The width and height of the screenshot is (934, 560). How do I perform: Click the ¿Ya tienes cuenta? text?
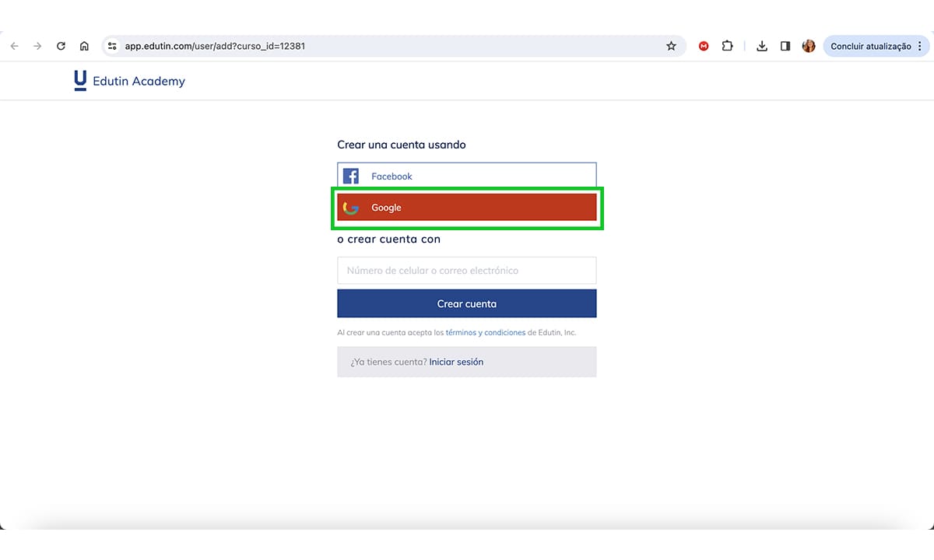pyautogui.click(x=388, y=362)
